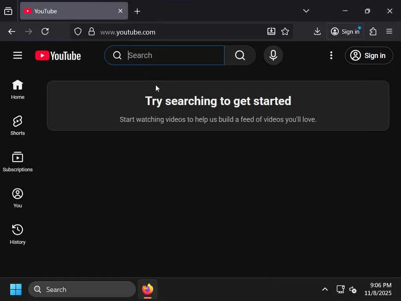Open YouTube settings three-dot menu
This screenshot has width=401, height=301.
(x=331, y=55)
